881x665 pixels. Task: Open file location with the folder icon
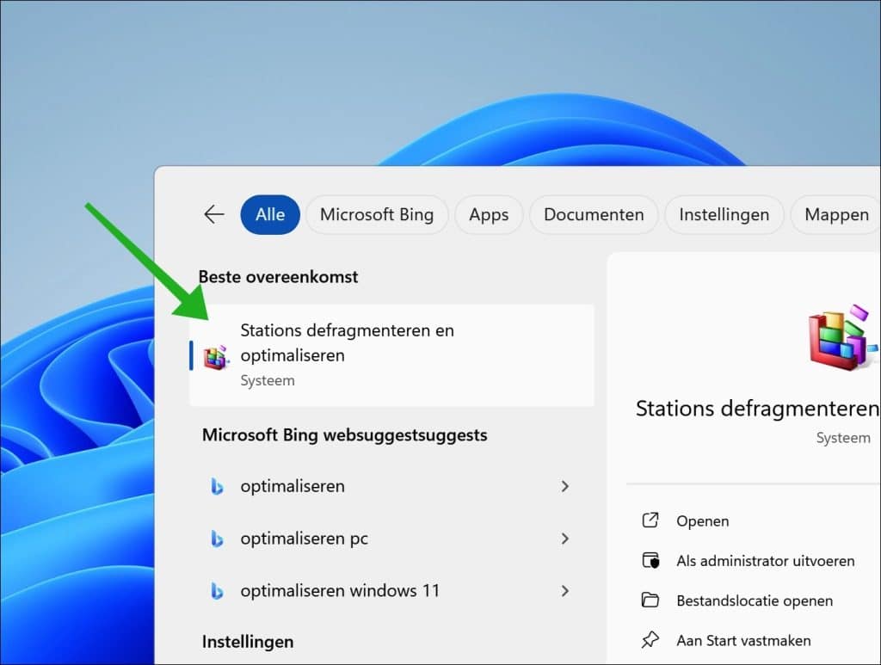(649, 600)
